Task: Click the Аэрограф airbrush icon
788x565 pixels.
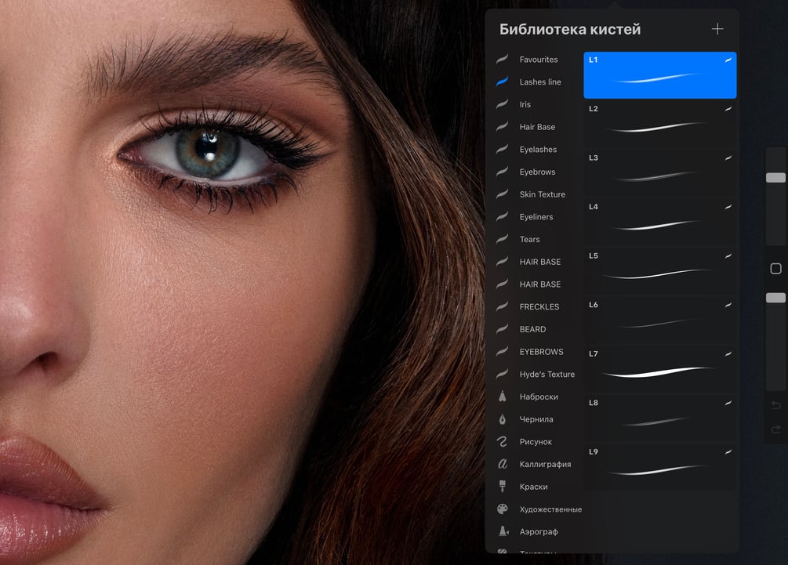Action: [x=503, y=531]
